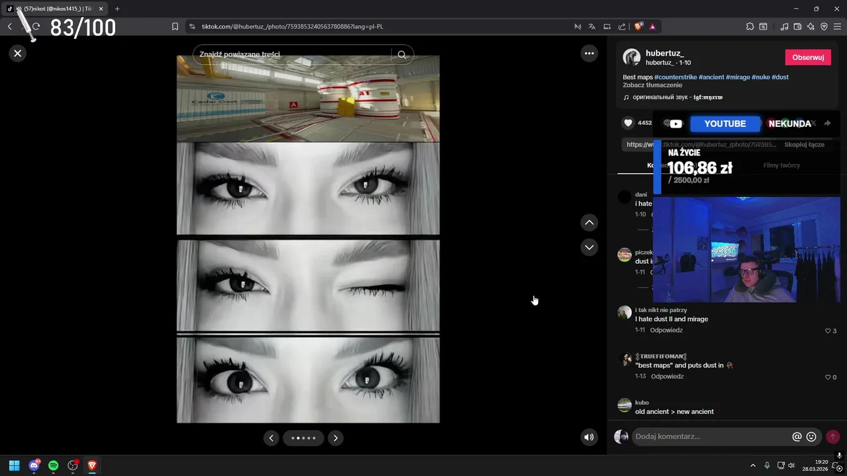
Task: Open the Windows Start menu
Action: [x=14, y=465]
